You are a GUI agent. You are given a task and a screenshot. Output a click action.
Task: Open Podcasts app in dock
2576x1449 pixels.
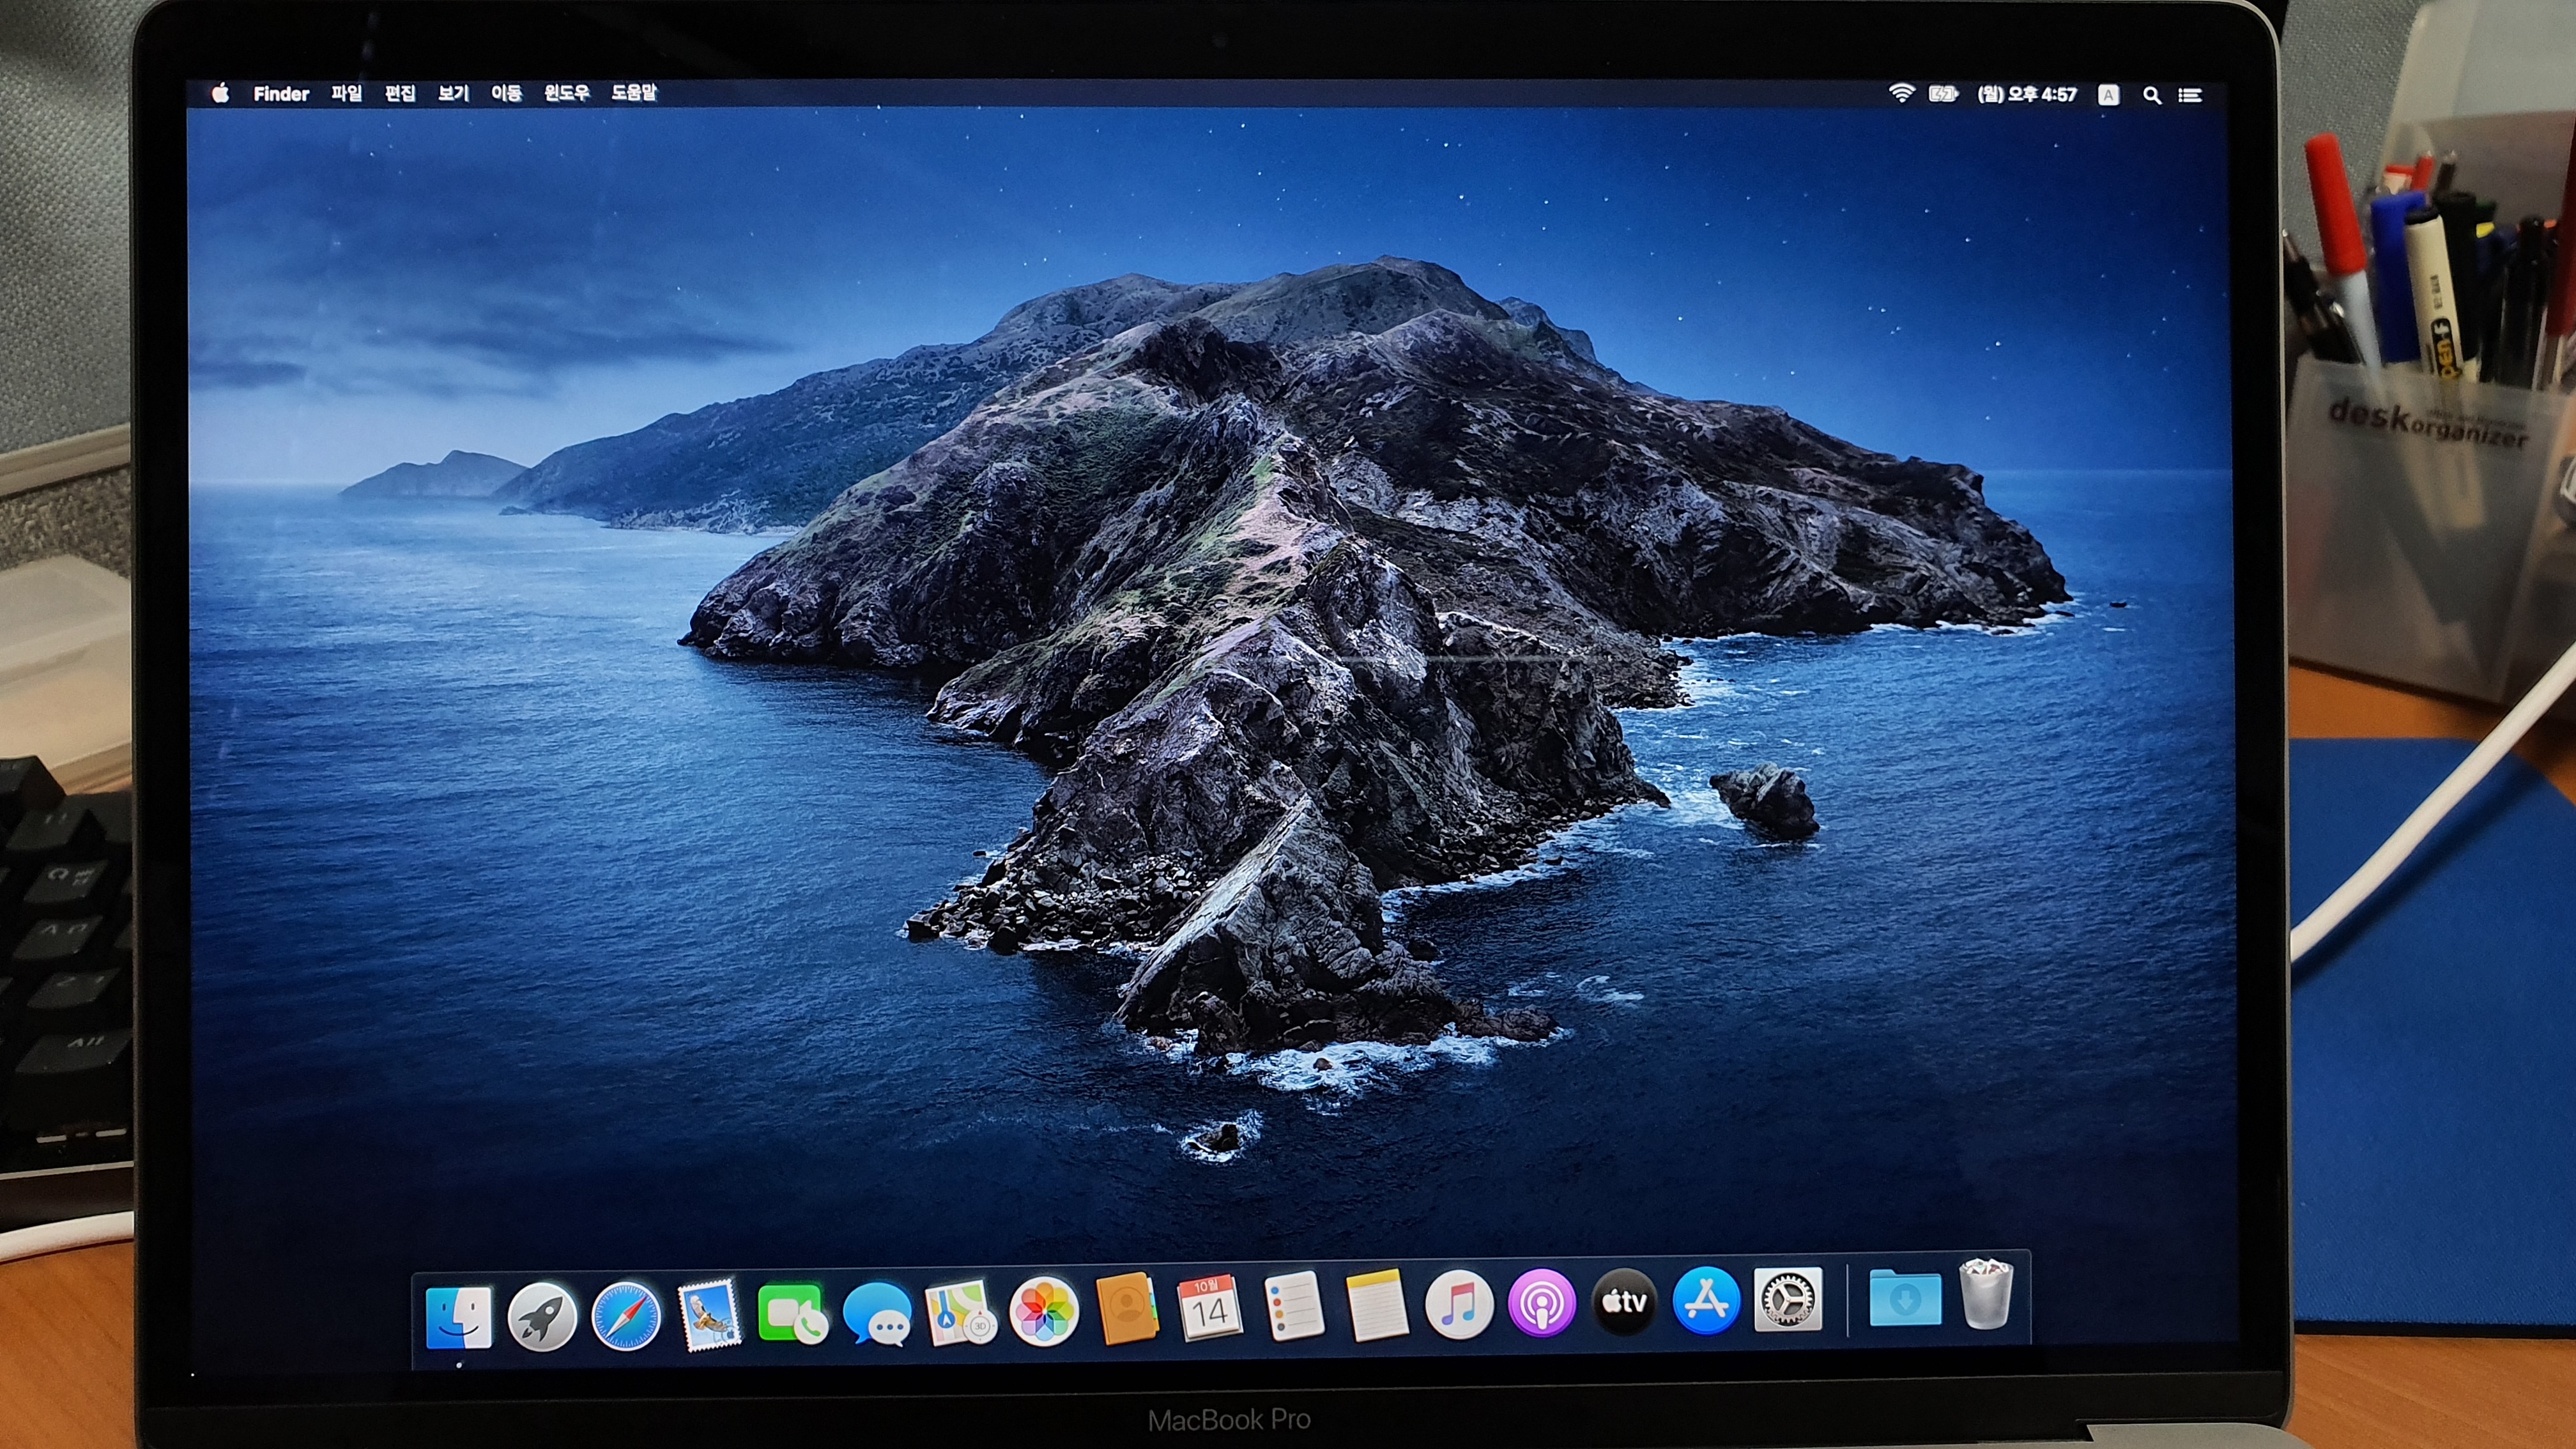pos(1542,1303)
